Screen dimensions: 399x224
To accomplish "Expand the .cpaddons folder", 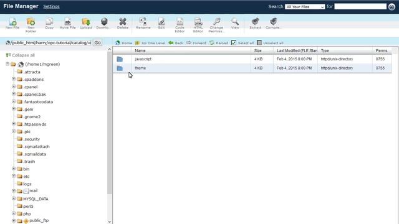I will (14, 79).
